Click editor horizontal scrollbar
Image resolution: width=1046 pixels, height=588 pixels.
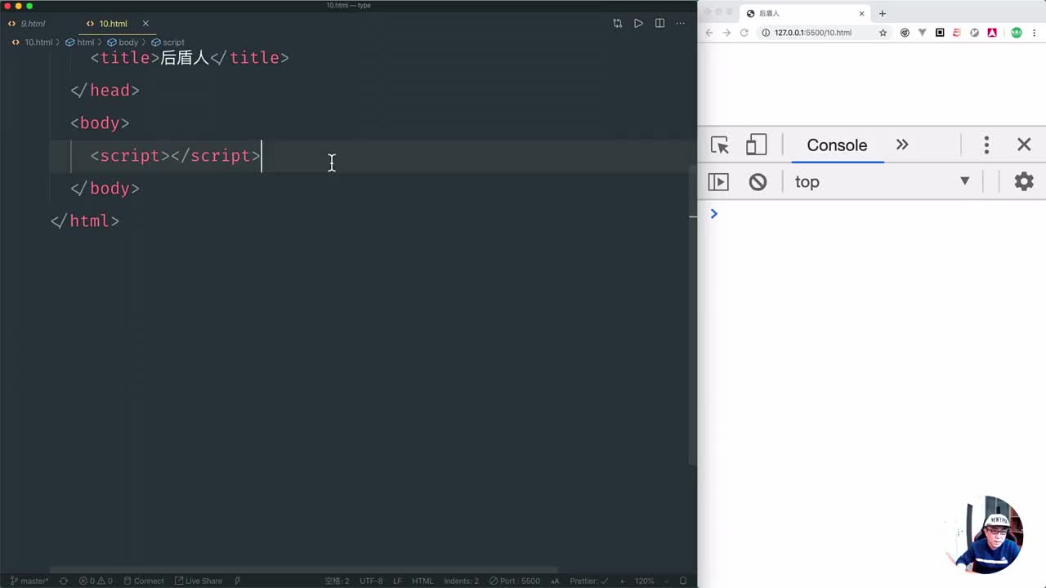(304, 570)
